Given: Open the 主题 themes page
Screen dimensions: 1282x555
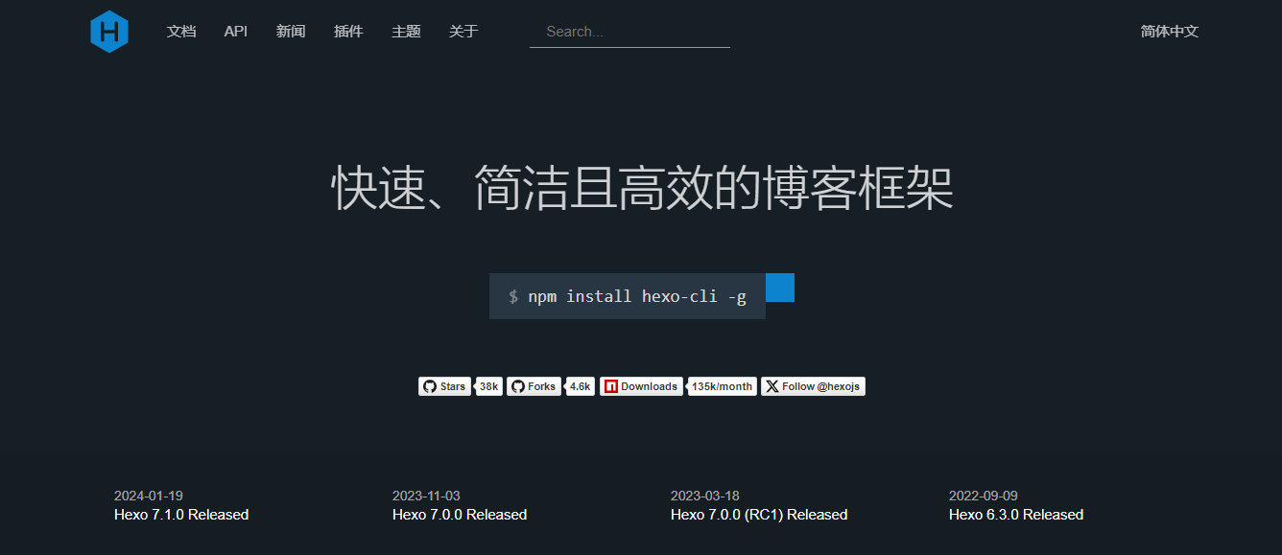Looking at the screenshot, I should pyautogui.click(x=406, y=32).
